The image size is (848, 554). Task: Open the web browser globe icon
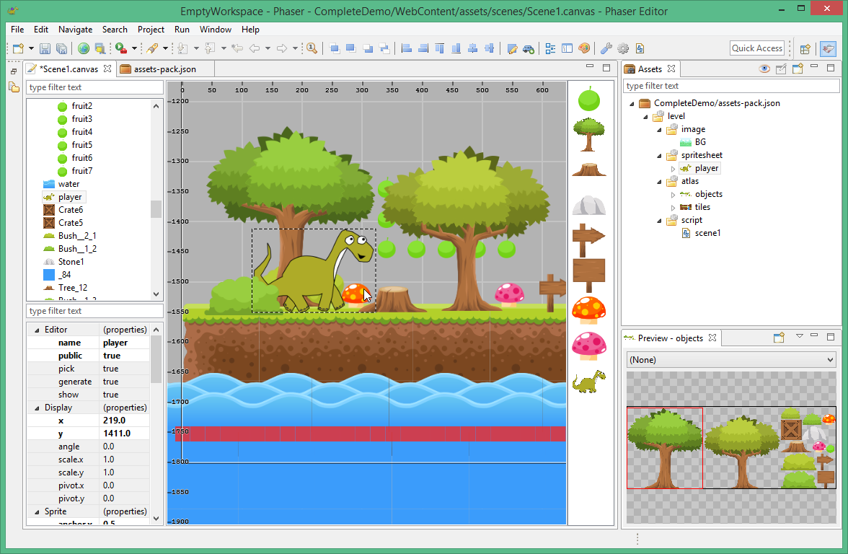(x=84, y=49)
